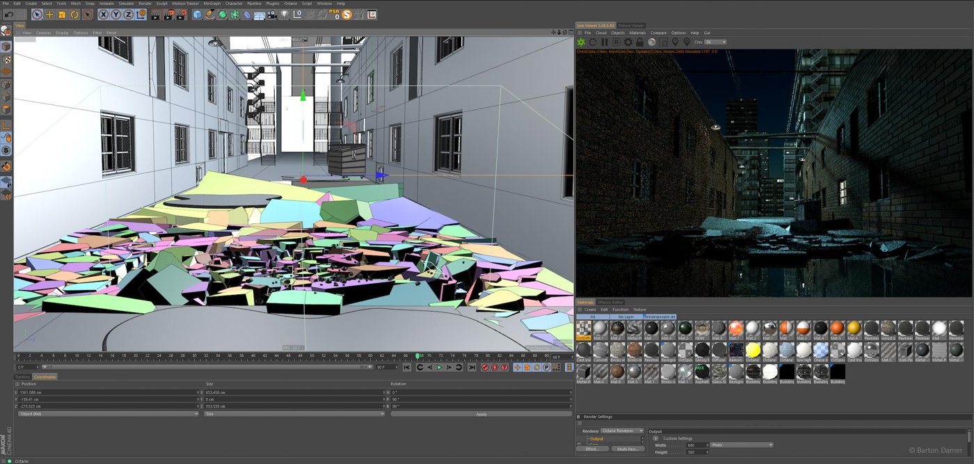
Task: Click the Apply button in Coordinates
Action: (x=481, y=414)
